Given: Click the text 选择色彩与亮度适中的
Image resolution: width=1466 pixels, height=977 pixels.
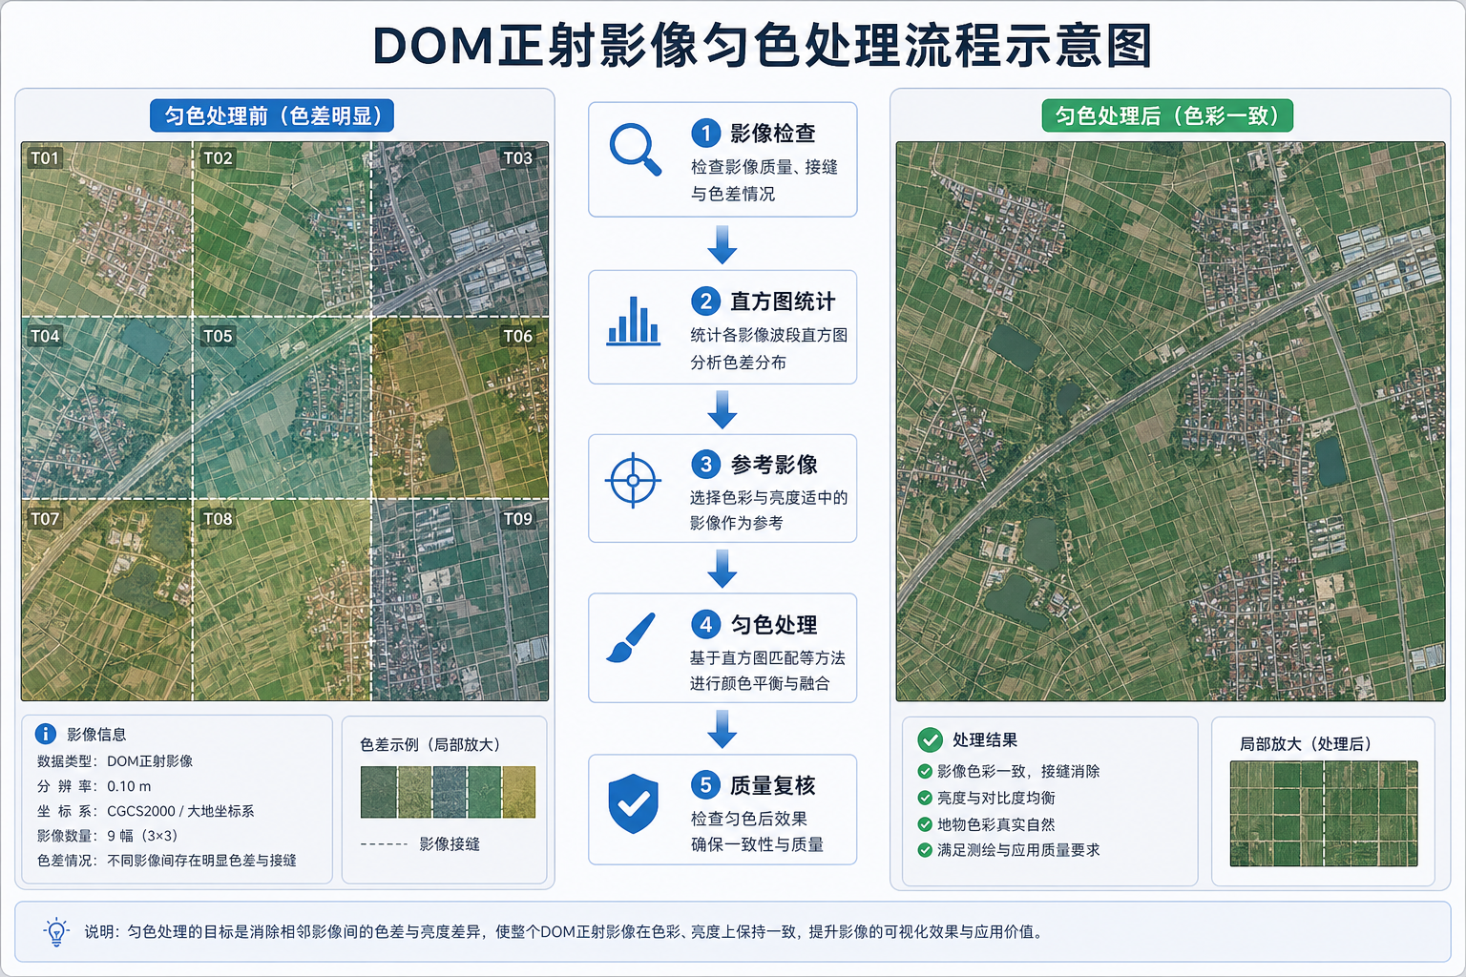Looking at the screenshot, I should pos(769,497).
